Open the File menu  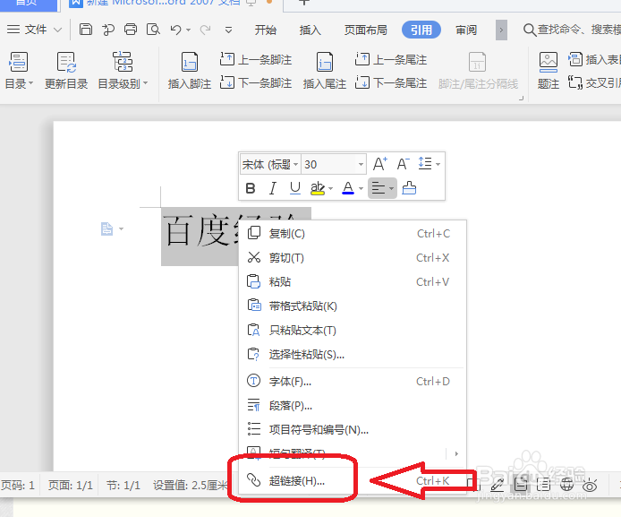click(x=35, y=30)
